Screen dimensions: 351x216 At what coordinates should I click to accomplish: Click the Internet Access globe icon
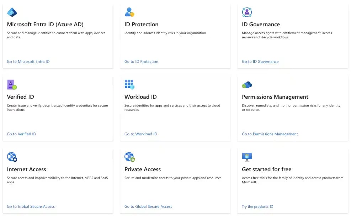tap(12, 157)
